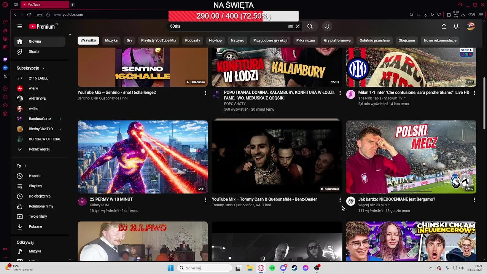Open the Jak bardzo NIEDOCENIANE jest Bergamo title
The width and height of the screenshot is (487, 274).
[396, 199]
